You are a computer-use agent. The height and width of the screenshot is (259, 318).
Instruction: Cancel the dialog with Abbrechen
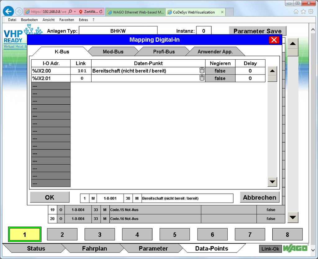click(259, 197)
